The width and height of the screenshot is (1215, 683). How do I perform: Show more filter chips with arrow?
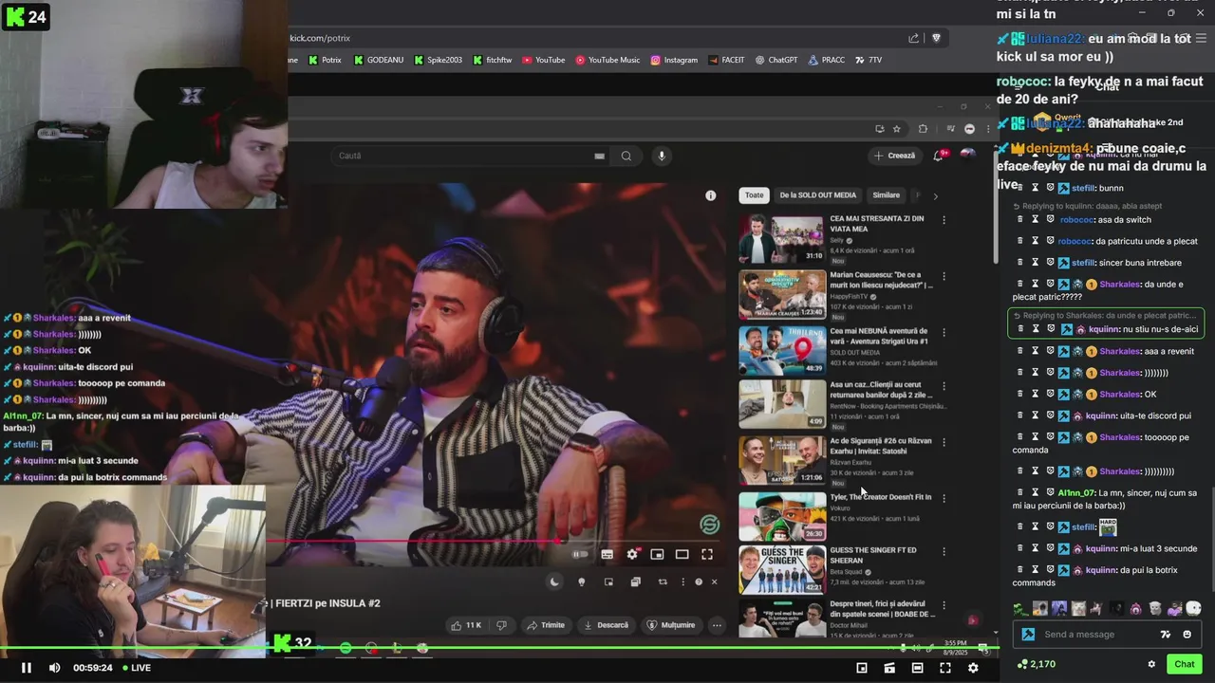(x=935, y=196)
